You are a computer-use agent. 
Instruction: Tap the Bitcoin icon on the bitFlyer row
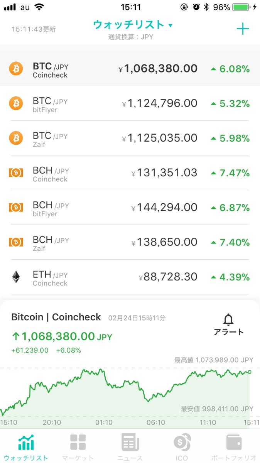coord(16,103)
